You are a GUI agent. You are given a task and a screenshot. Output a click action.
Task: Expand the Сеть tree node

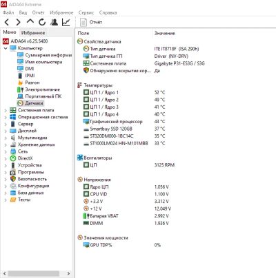tap(6, 151)
